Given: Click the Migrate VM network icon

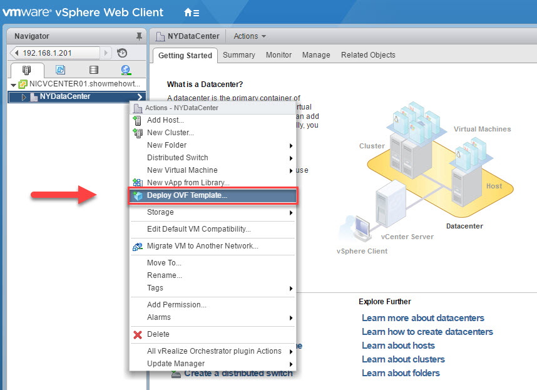Looking at the screenshot, I should click(x=138, y=246).
